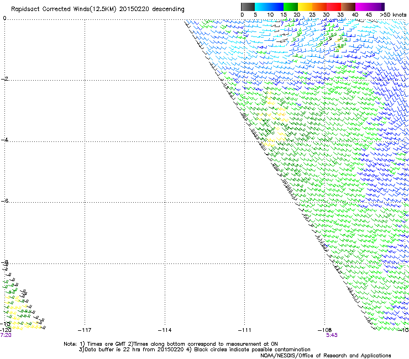Click the yellow 20-25 knots color segment
This screenshot has width=409, height=359.
click(305, 7)
